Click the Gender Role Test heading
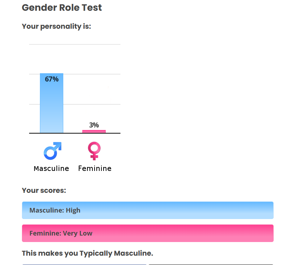This screenshot has width=297, height=265. 62,8
